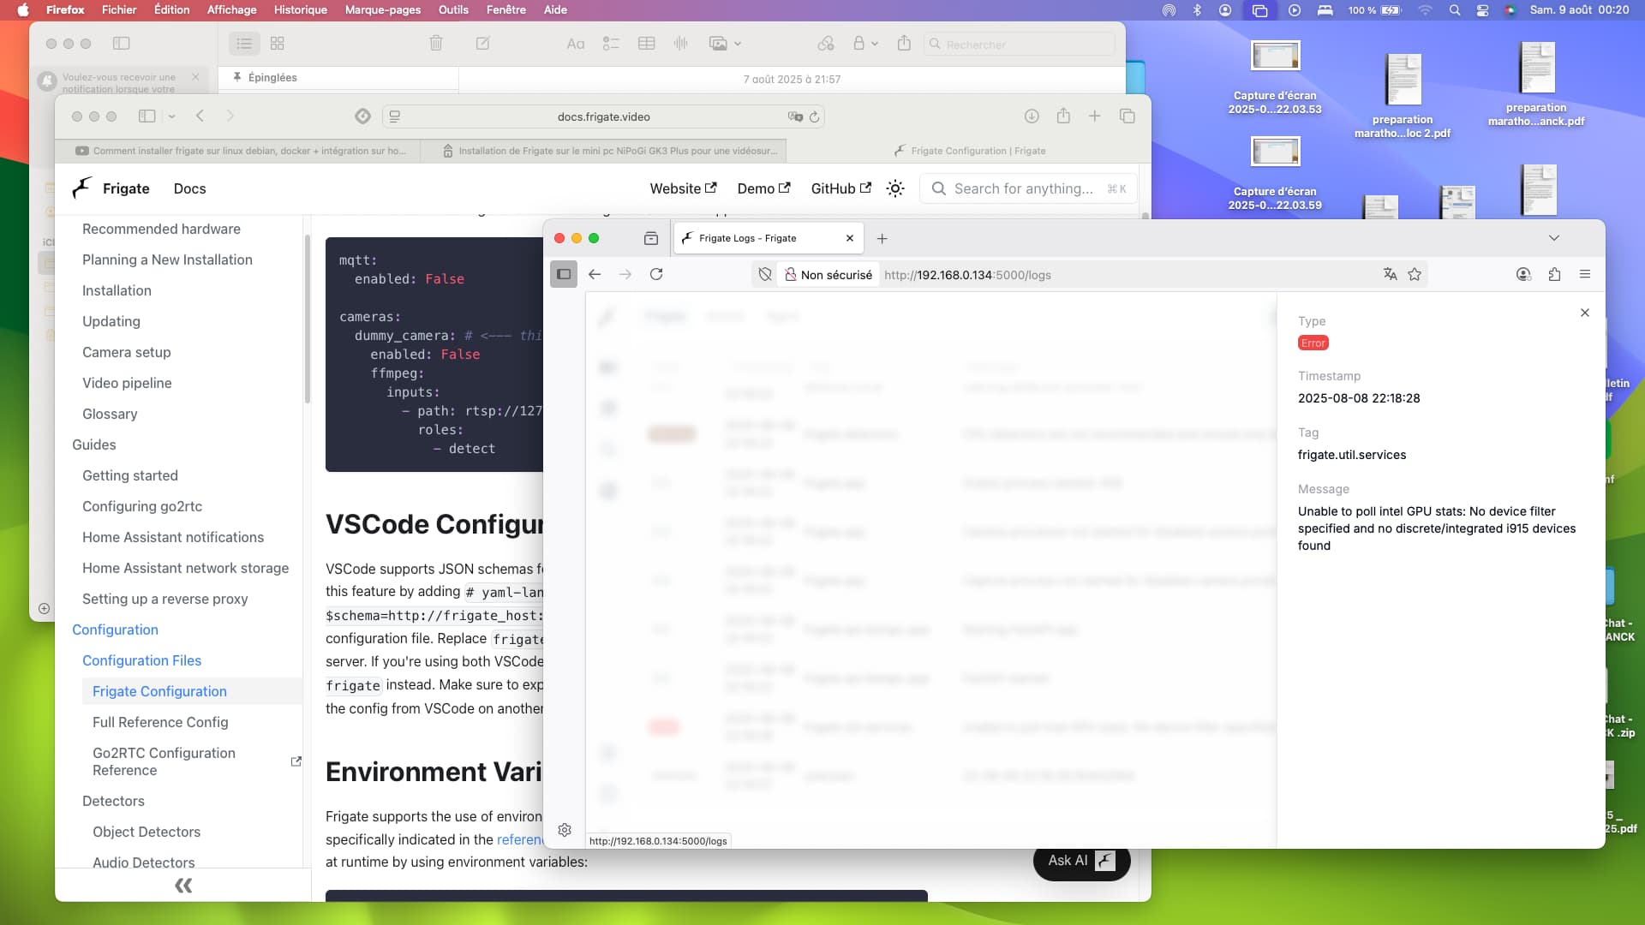Open Firefox extensions puzzle icon

click(x=1554, y=274)
